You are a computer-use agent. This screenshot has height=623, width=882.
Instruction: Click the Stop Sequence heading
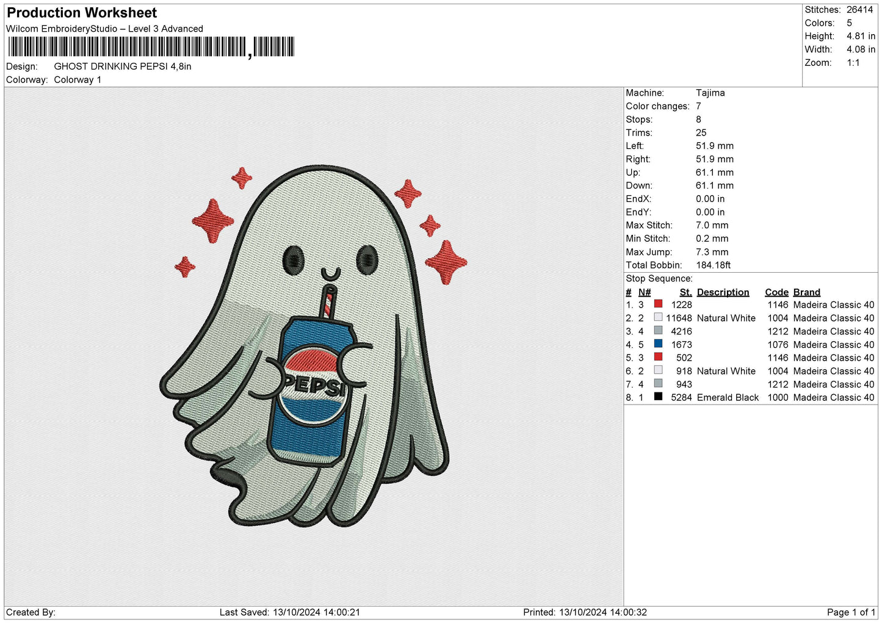659,279
